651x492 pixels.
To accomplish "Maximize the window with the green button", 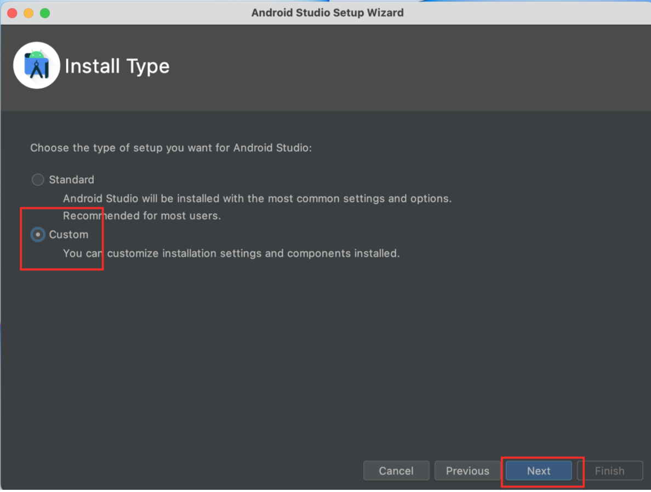I will (45, 13).
